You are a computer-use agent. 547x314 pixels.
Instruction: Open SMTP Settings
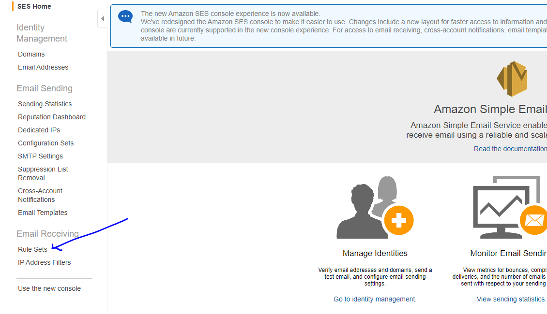coord(41,157)
